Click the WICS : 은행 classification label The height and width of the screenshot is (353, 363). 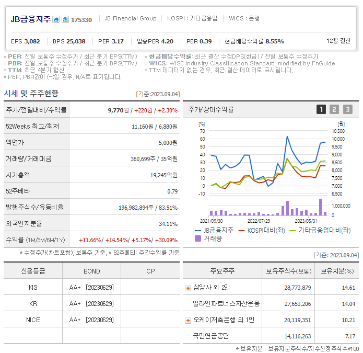point(244,18)
